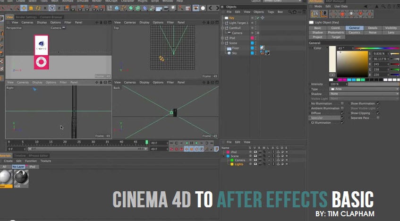Click the Texture menu in Materials panel
This screenshot has width=400, height=221.
[46, 161]
